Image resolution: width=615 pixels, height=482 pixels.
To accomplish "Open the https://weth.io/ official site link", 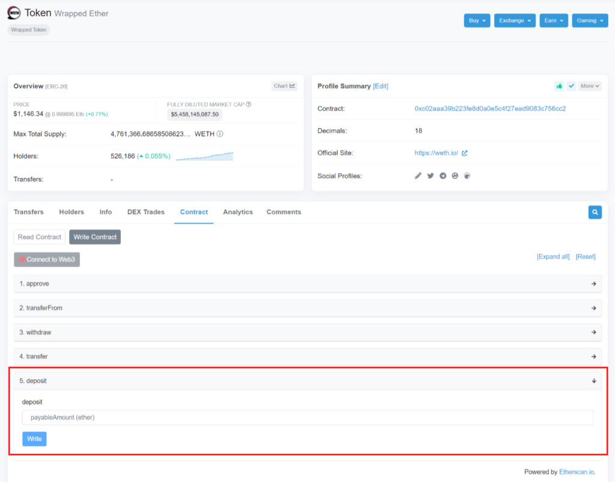I will click(436, 153).
